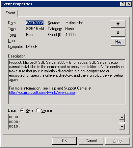Select the Words radio button

[38, 110]
